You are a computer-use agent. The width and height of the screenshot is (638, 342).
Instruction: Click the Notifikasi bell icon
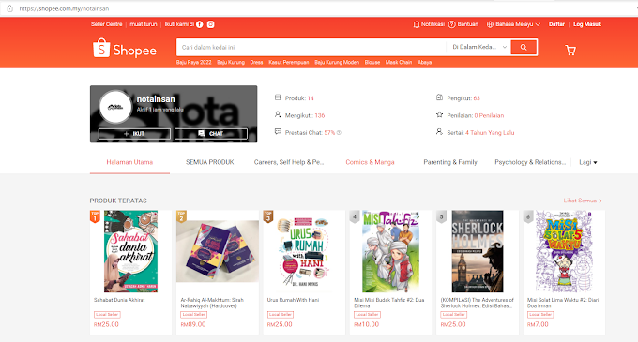coord(417,24)
